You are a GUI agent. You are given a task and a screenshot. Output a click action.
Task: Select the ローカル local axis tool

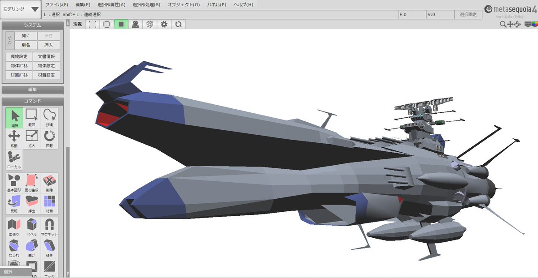coord(14,159)
